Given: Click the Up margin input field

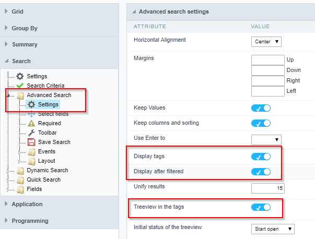Looking at the screenshot, I should 267,59.
